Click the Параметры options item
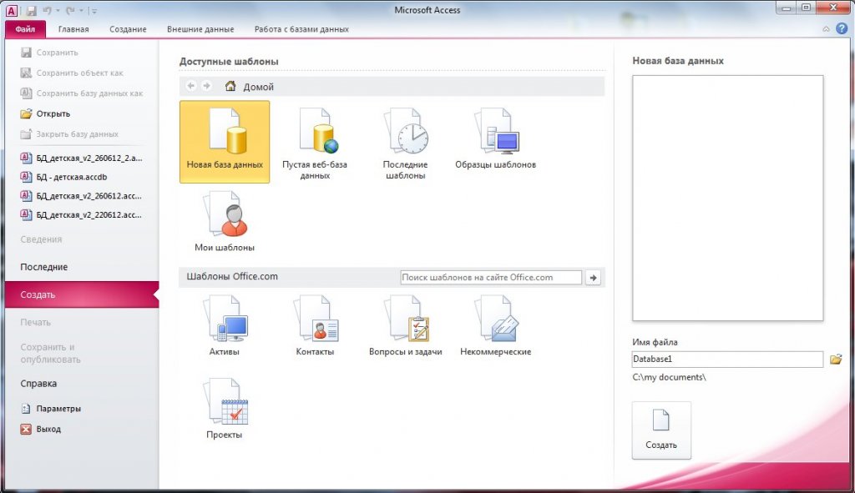The image size is (855, 493). coord(51,409)
